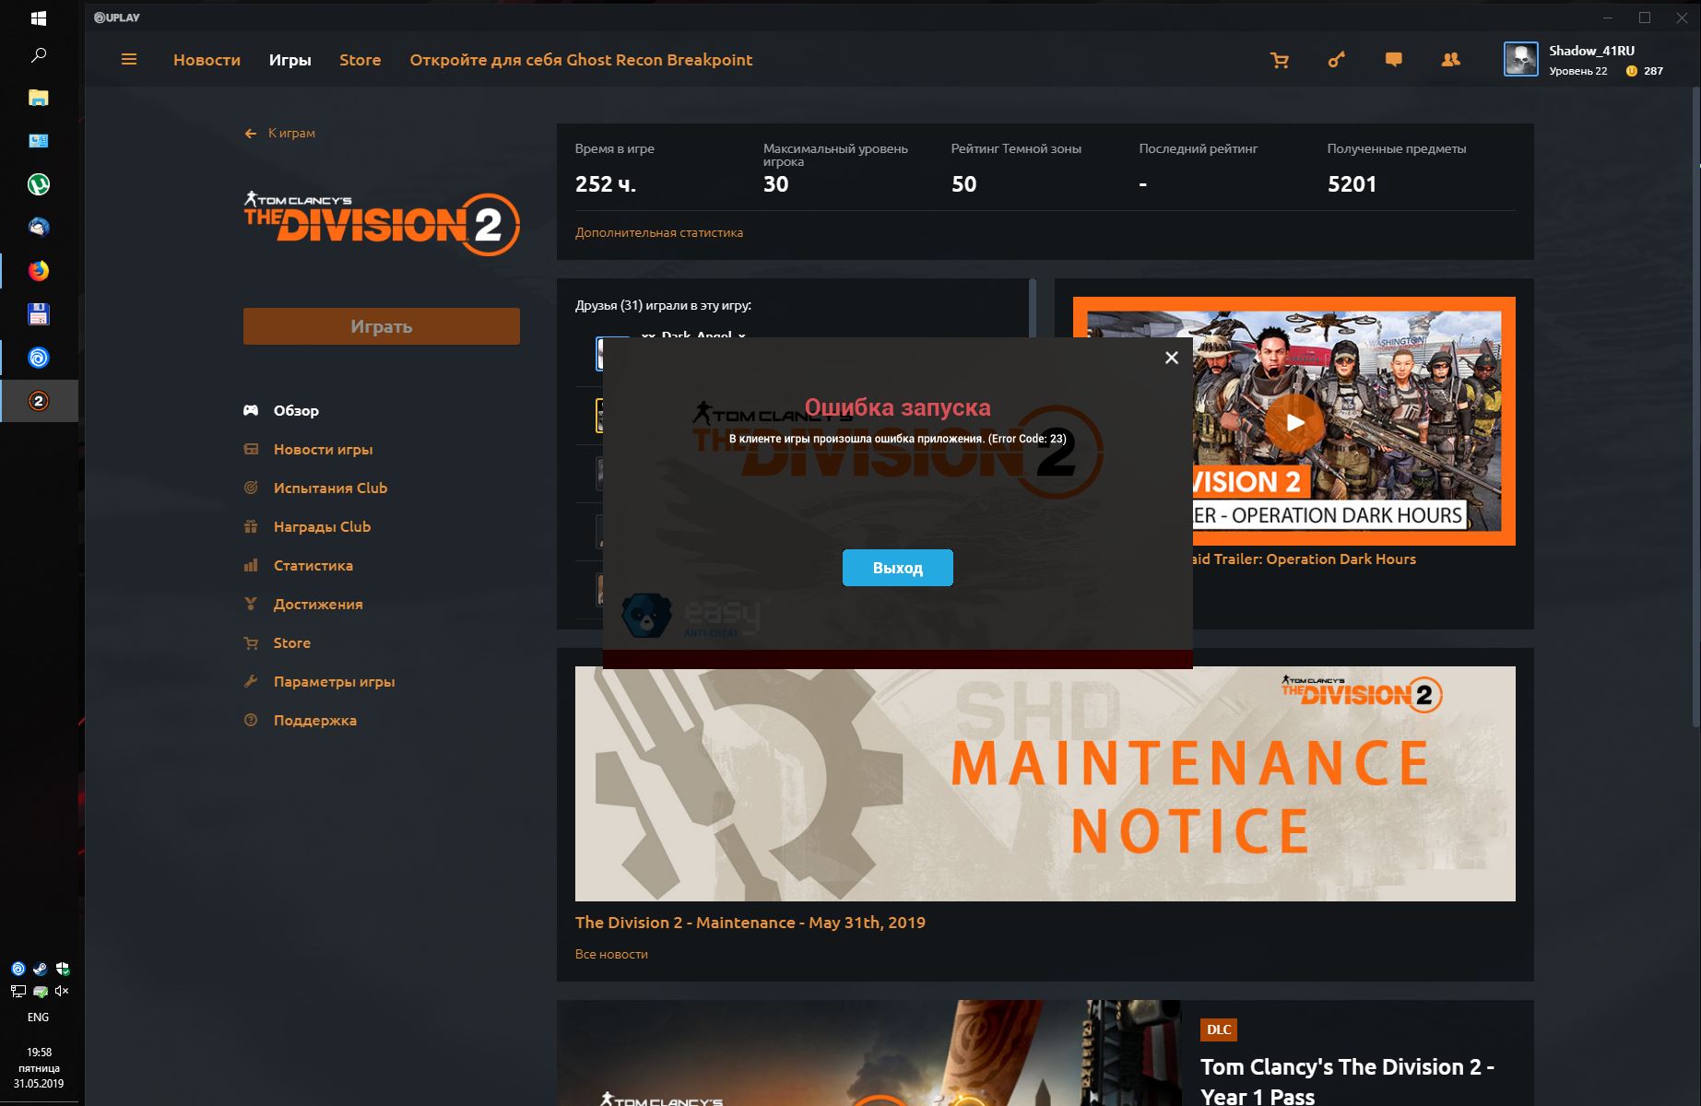Click the Время в игре value 252 ч.
Image resolution: width=1701 pixels, height=1106 pixels.
[606, 184]
